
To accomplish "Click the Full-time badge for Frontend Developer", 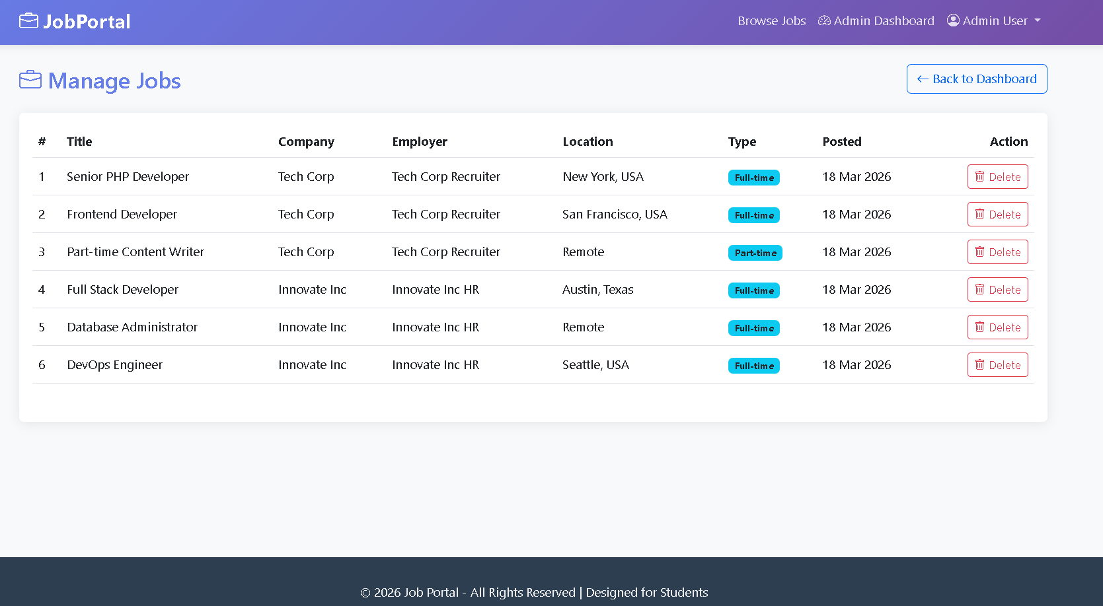I will pos(754,215).
